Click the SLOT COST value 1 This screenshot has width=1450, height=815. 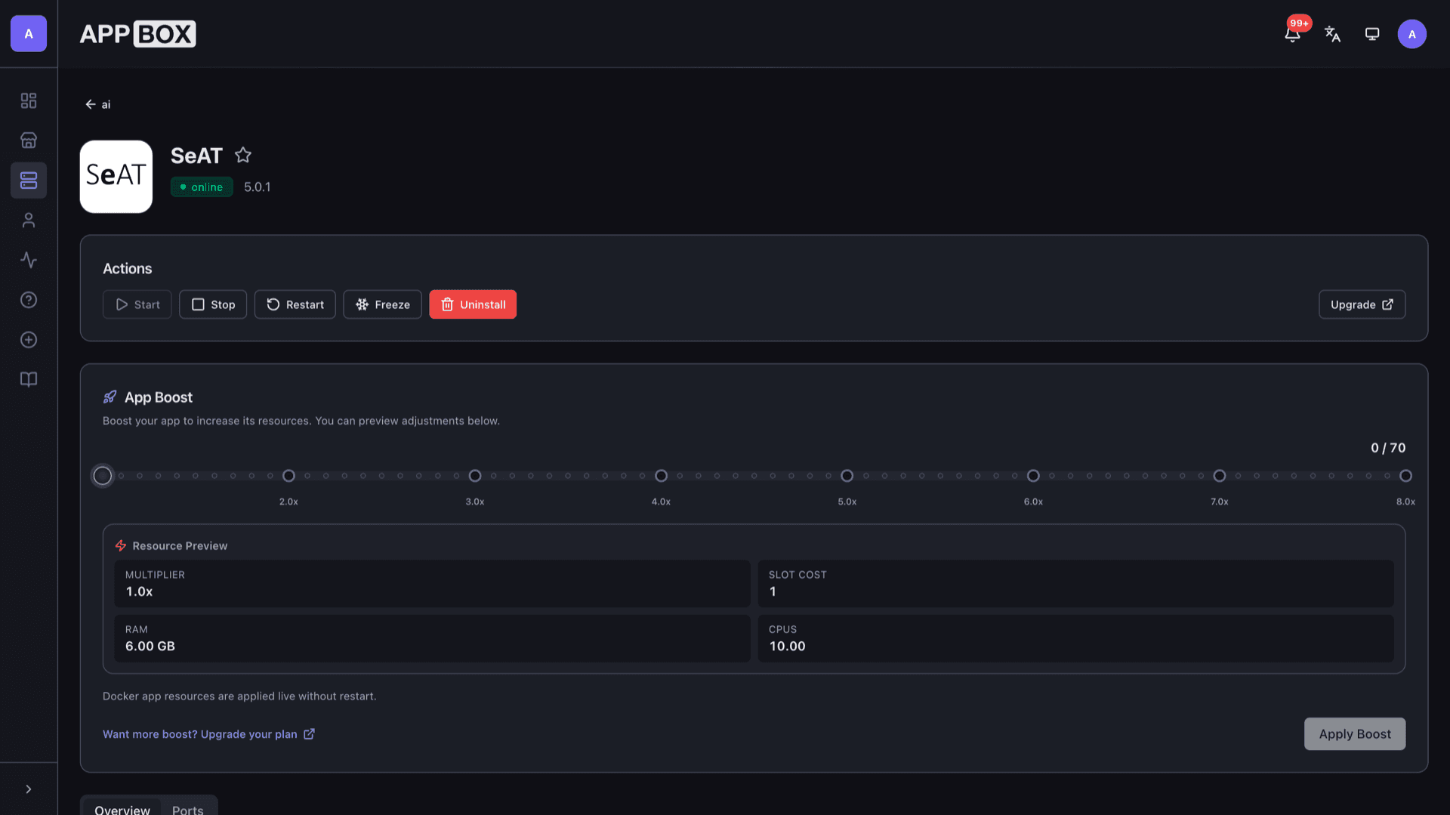[773, 592]
